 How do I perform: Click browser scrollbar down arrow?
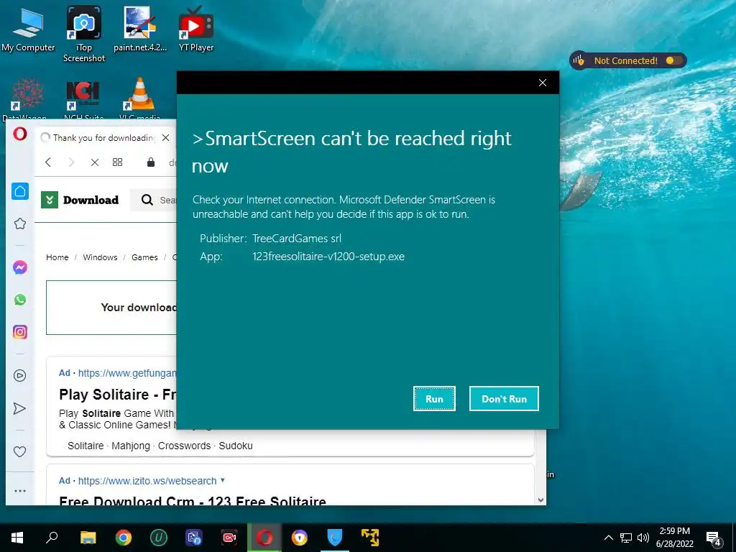coord(540,500)
